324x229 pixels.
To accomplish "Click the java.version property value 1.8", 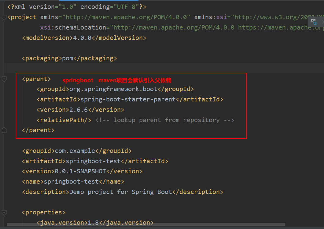I will point(93,223).
